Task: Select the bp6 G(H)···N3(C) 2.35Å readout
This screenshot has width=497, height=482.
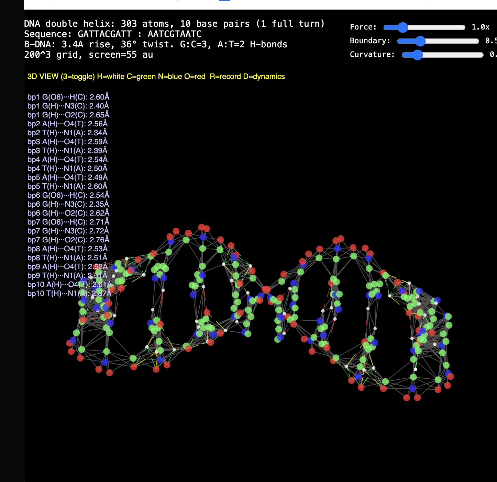Action: [x=68, y=204]
